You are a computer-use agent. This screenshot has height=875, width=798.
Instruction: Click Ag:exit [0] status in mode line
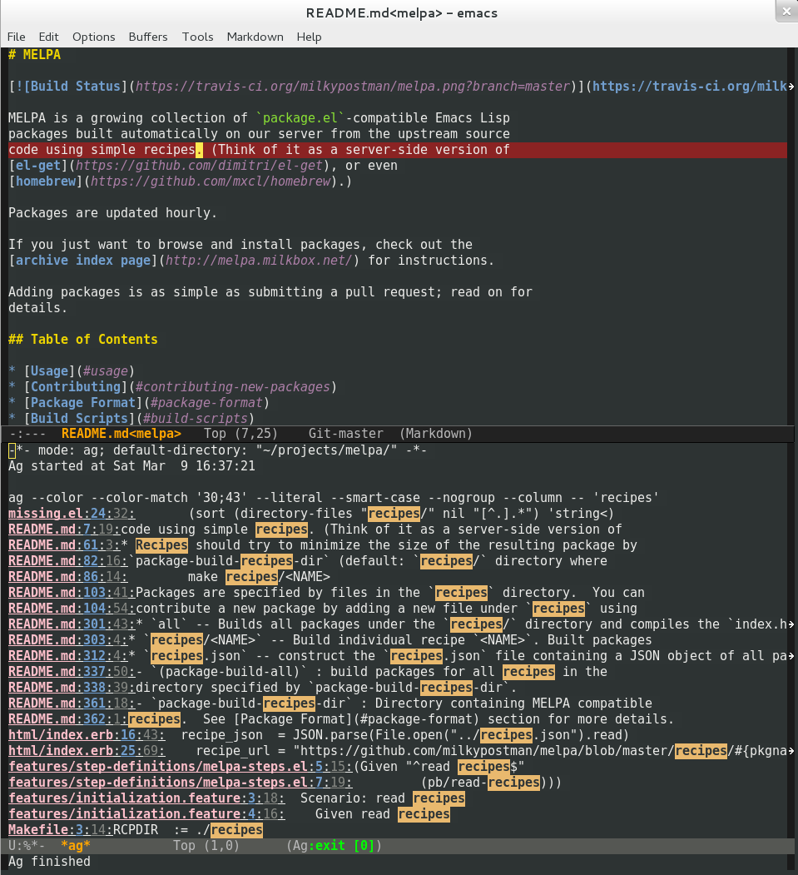click(334, 845)
